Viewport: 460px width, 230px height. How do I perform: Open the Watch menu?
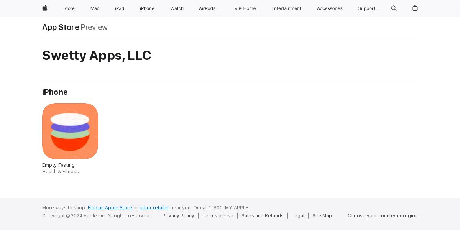click(x=177, y=8)
